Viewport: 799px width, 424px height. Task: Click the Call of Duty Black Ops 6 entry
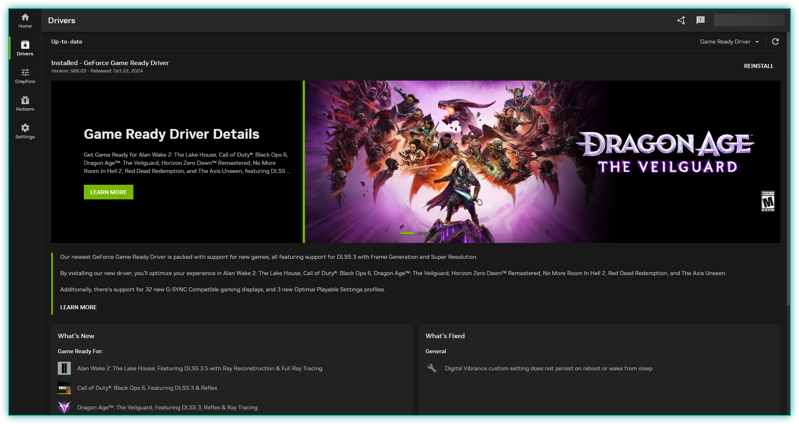click(x=147, y=388)
